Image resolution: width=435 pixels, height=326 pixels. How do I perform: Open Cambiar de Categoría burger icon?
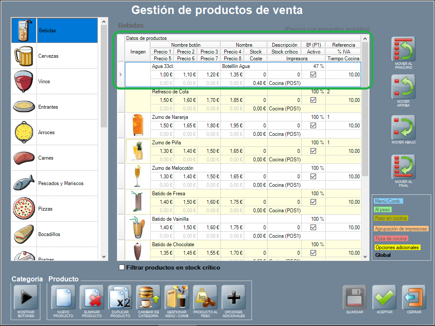pos(148,298)
